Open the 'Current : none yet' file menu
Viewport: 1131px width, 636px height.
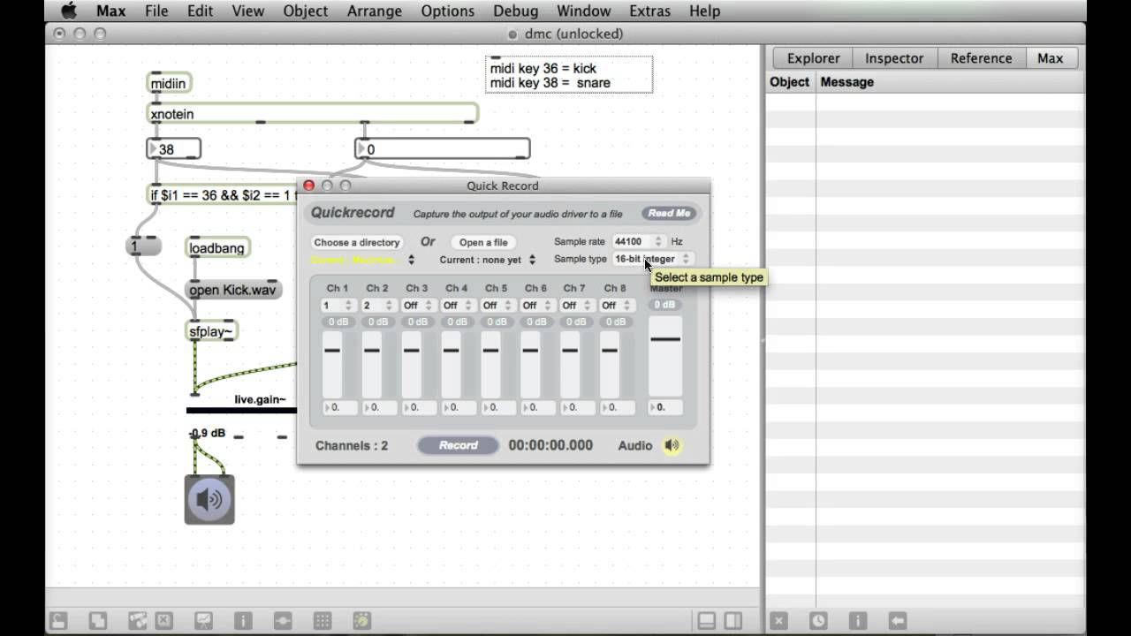(488, 260)
